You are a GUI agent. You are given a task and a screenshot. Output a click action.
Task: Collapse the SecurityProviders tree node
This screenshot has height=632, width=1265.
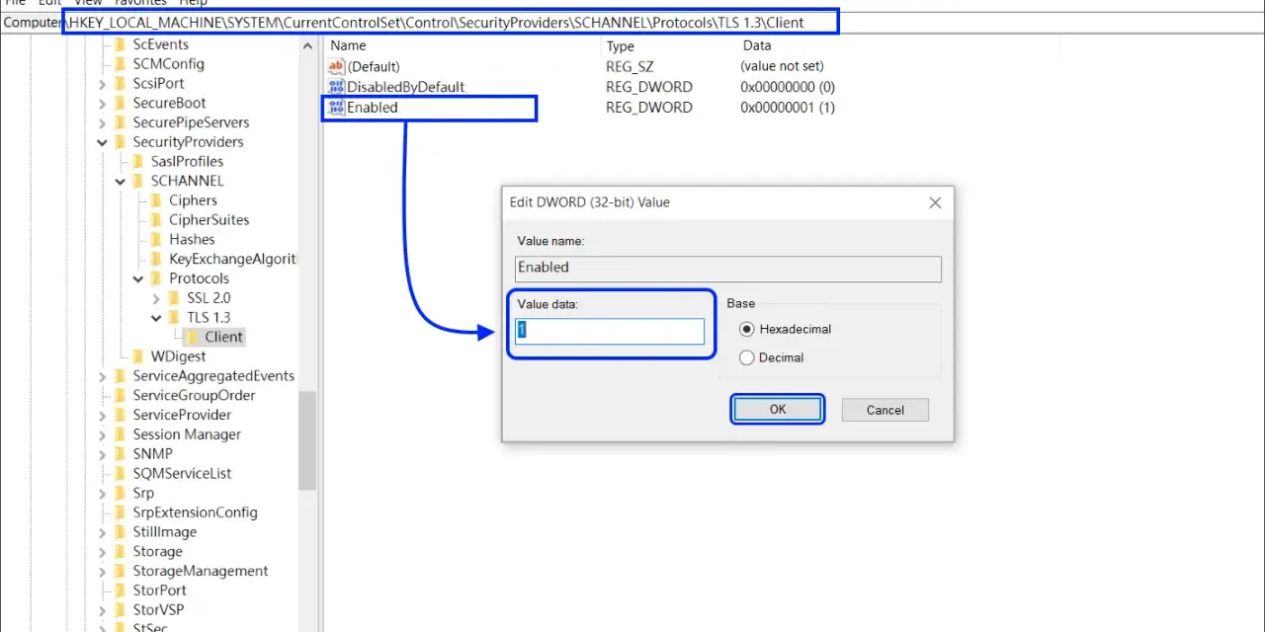[102, 142]
